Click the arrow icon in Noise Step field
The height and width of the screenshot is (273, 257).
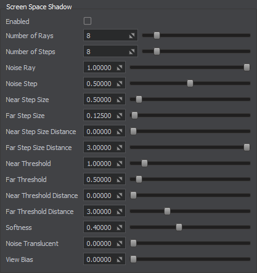click(120, 84)
